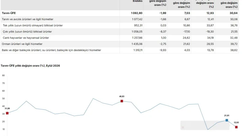242x136 pixels.
Task: Click the -9,93 monthly change cell
Action: tap(163, 50)
